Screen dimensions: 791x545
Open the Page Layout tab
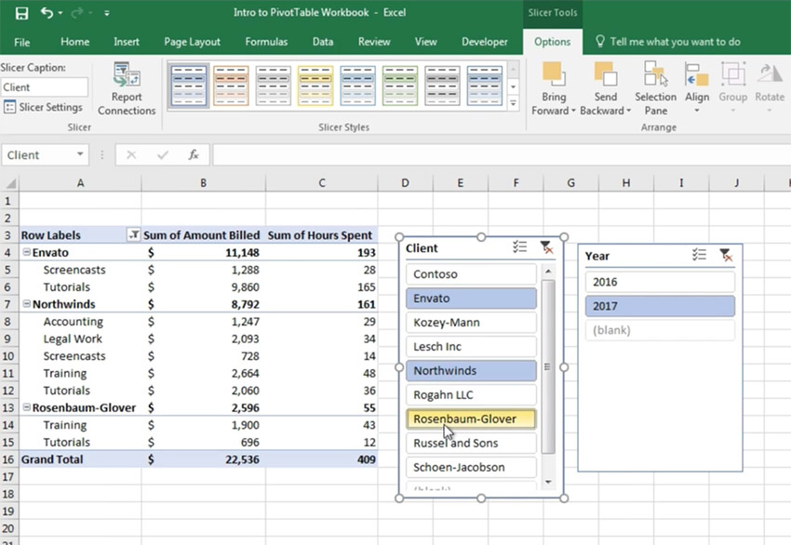pos(192,42)
